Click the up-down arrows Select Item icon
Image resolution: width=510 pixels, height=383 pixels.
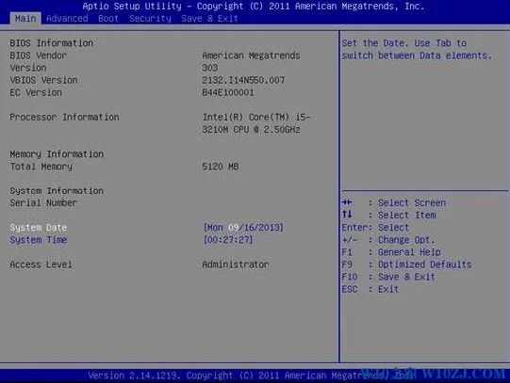(347, 215)
